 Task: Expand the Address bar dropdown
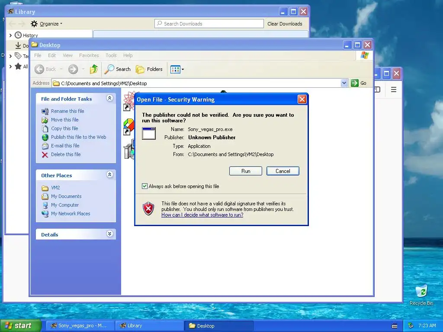(344, 83)
